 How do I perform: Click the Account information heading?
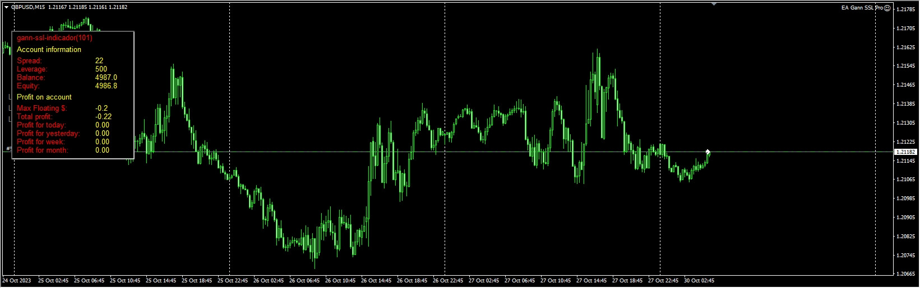(x=49, y=49)
